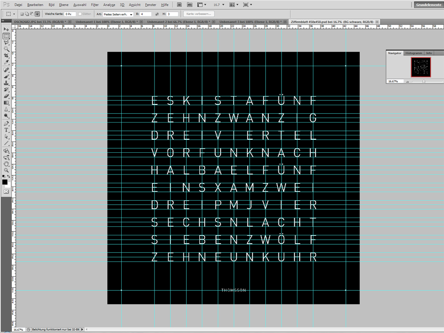The height and width of the screenshot is (333, 444).
Task: Select the Crop tool
Action: coord(6,56)
